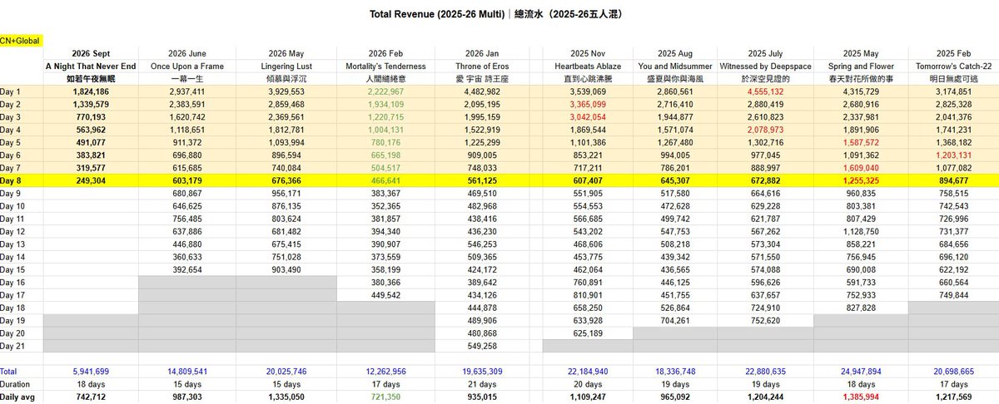Select the Duration row label
The width and height of the screenshot is (999, 404).
coord(15,385)
